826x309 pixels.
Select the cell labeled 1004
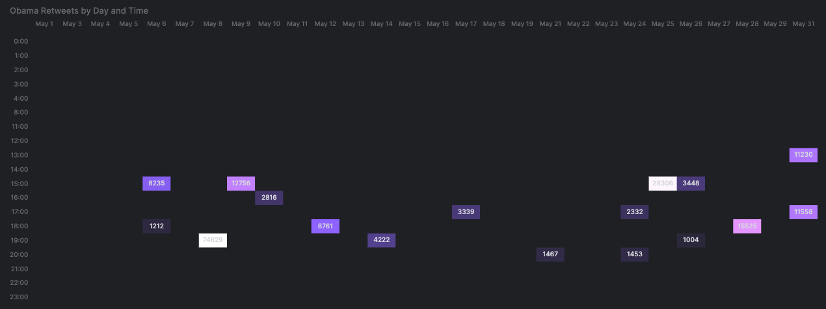tap(691, 241)
